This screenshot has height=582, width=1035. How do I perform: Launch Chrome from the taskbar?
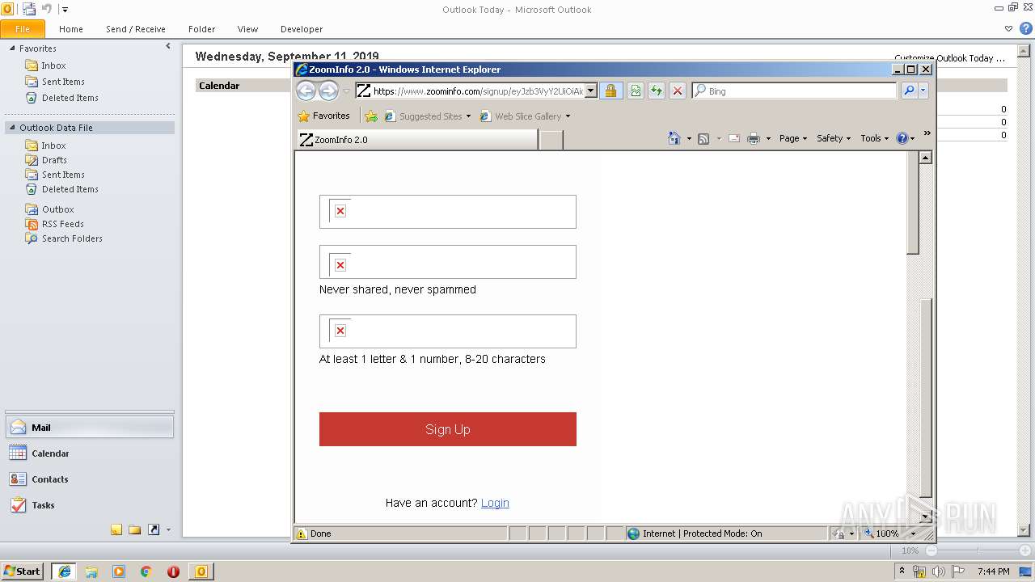click(146, 571)
